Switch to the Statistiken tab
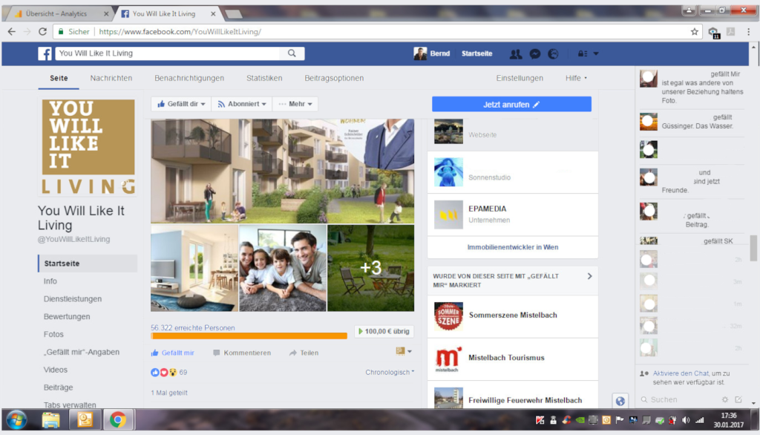760x435 pixels. click(x=264, y=78)
